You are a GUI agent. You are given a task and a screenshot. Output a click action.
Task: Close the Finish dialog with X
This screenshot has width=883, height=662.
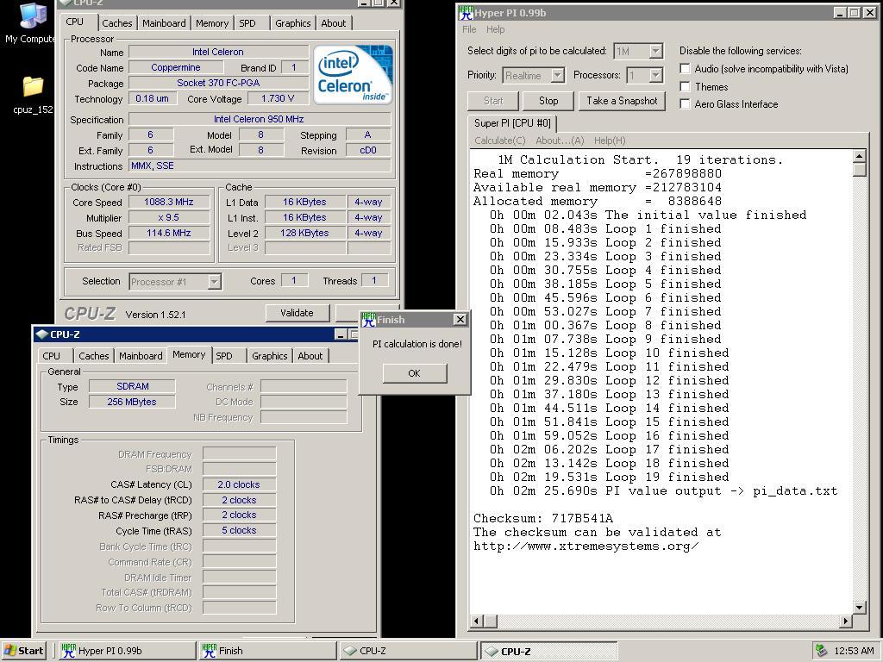pos(460,319)
